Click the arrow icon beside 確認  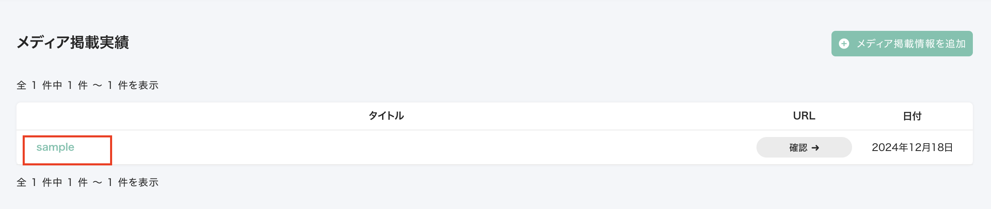815,148
